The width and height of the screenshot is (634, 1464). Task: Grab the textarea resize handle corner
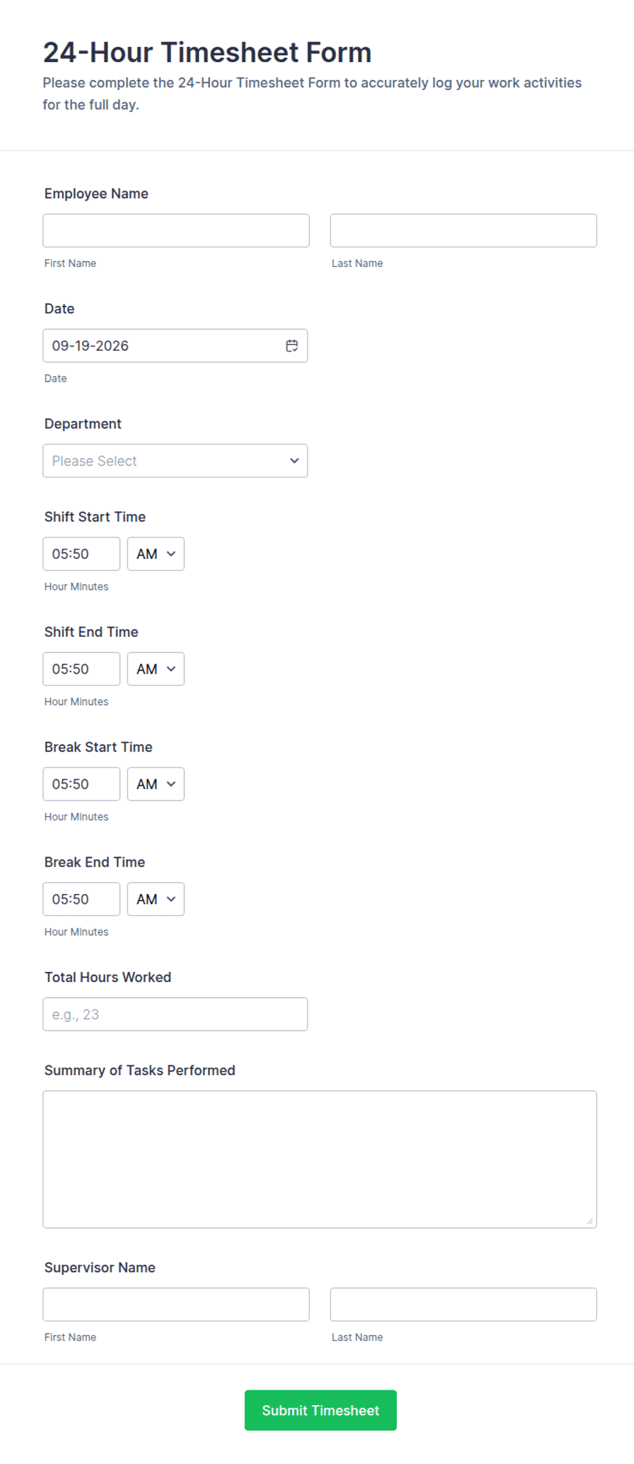point(590,1221)
